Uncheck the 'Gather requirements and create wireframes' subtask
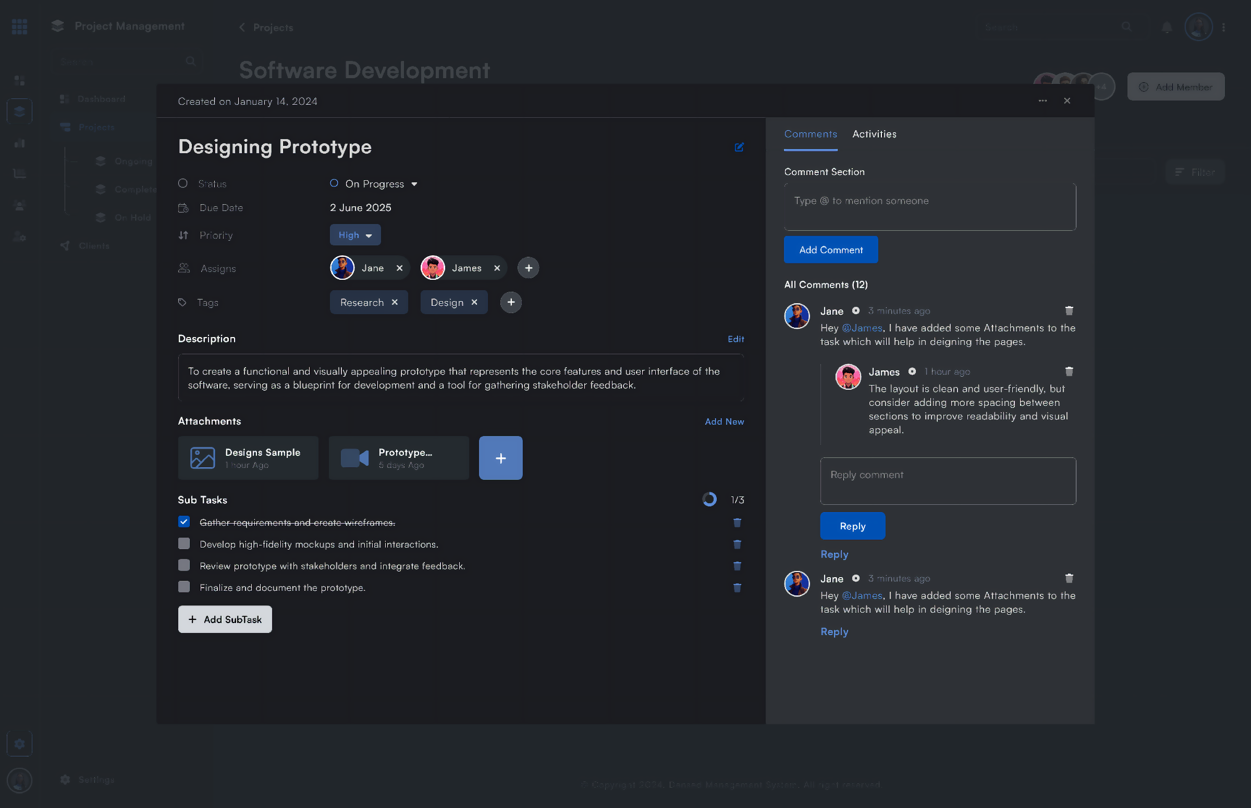Viewport: 1251px width, 808px height. coord(183,522)
